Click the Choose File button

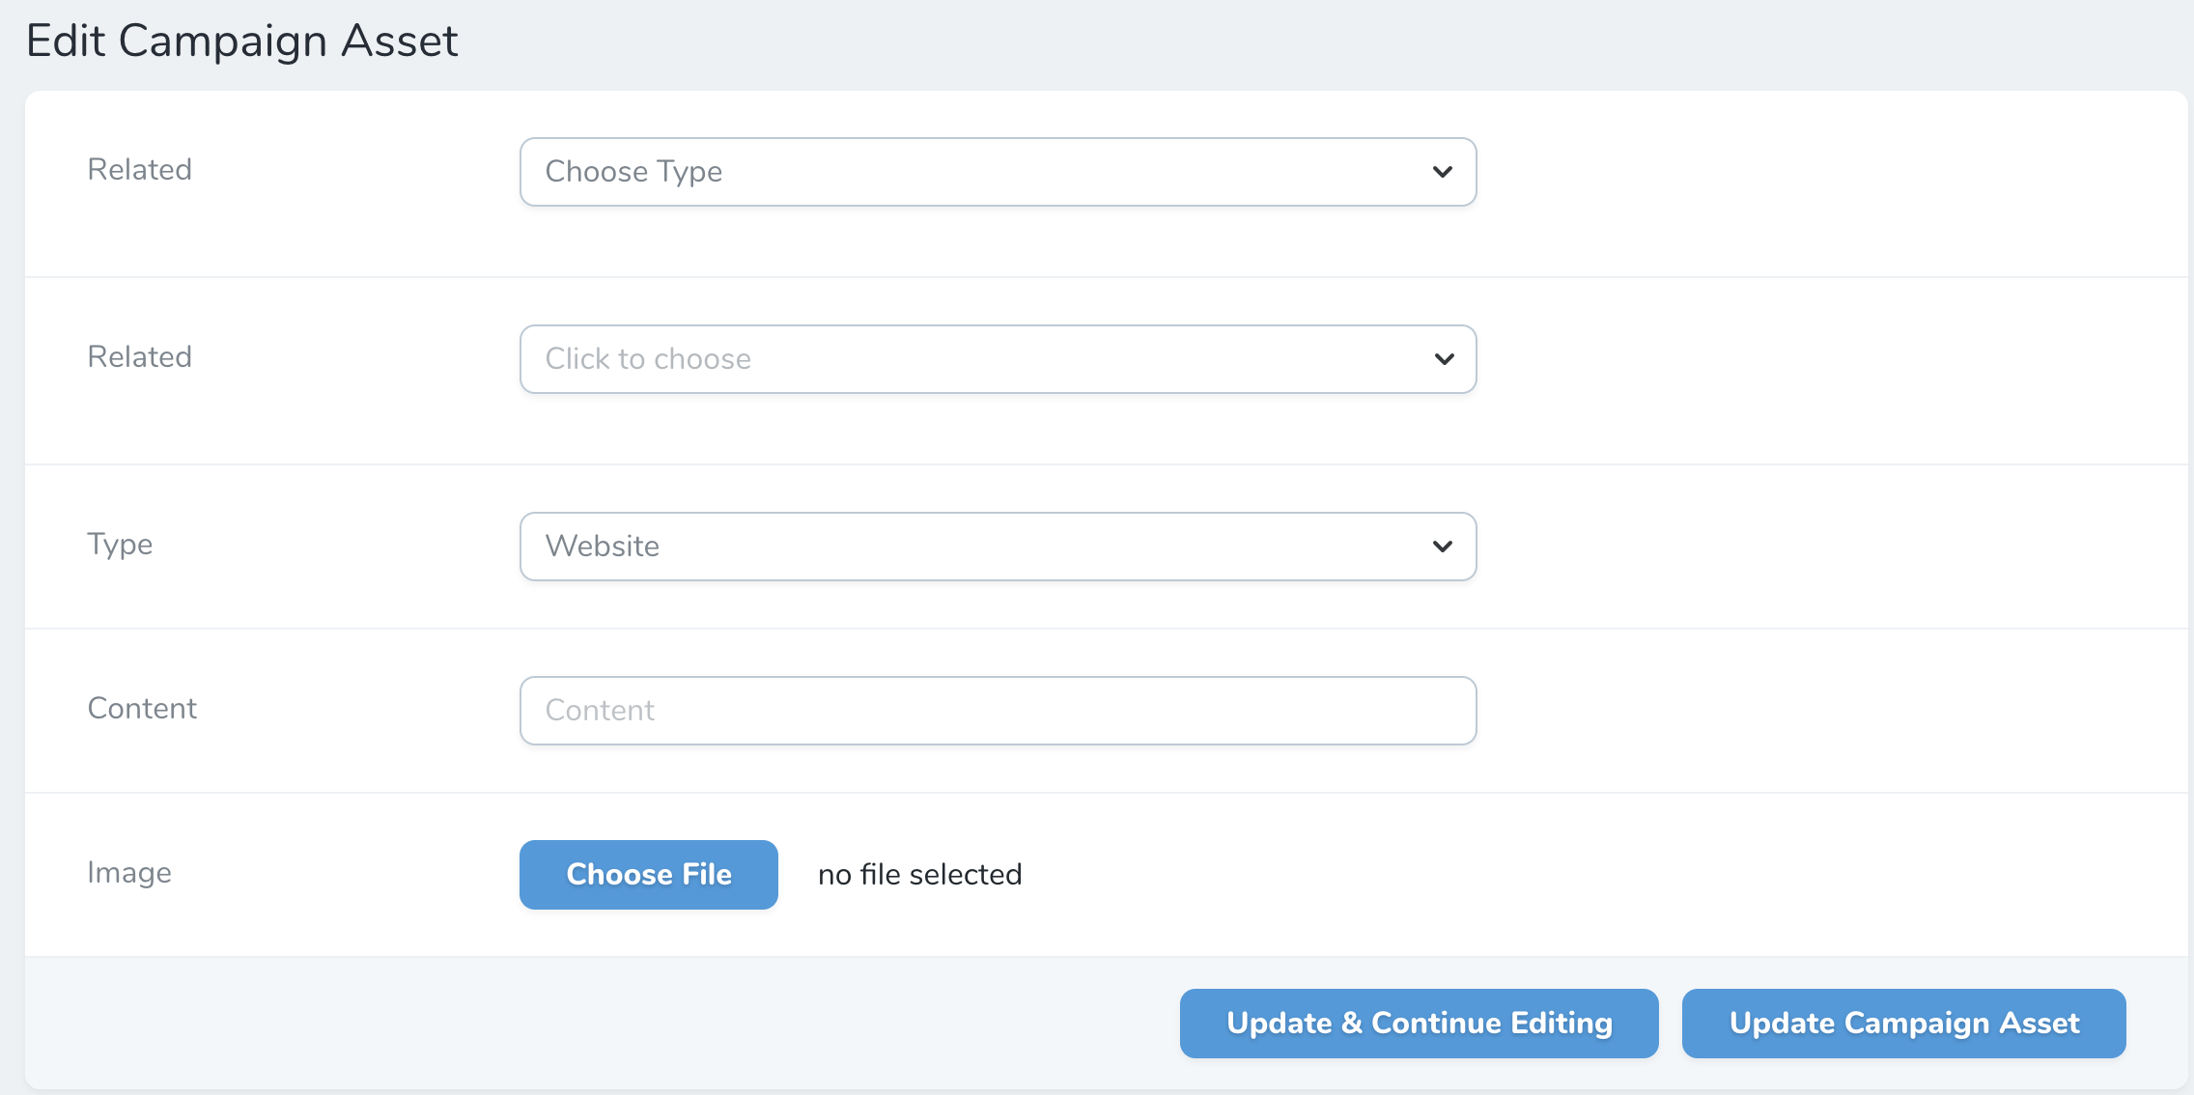(648, 874)
